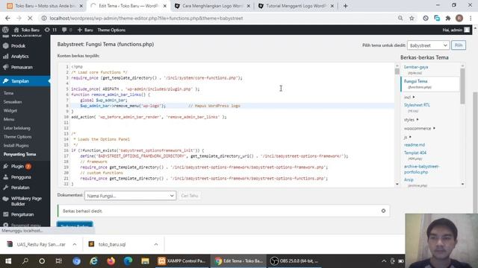
Task: Open the Chrome three-dot menu
Action: click(471, 18)
